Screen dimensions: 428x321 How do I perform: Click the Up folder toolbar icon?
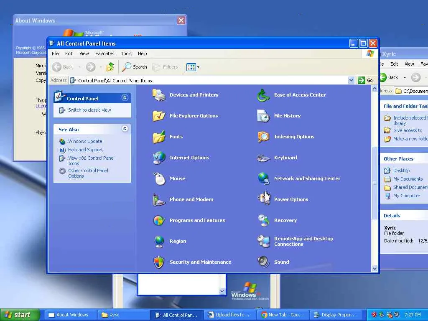[x=110, y=67]
